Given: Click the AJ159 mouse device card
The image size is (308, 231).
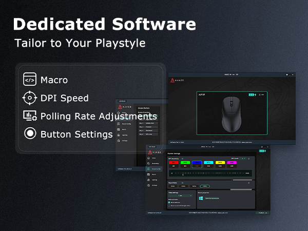Looking at the screenshot, I should point(232,113).
